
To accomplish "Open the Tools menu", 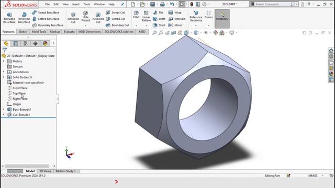I will tap(86, 4).
